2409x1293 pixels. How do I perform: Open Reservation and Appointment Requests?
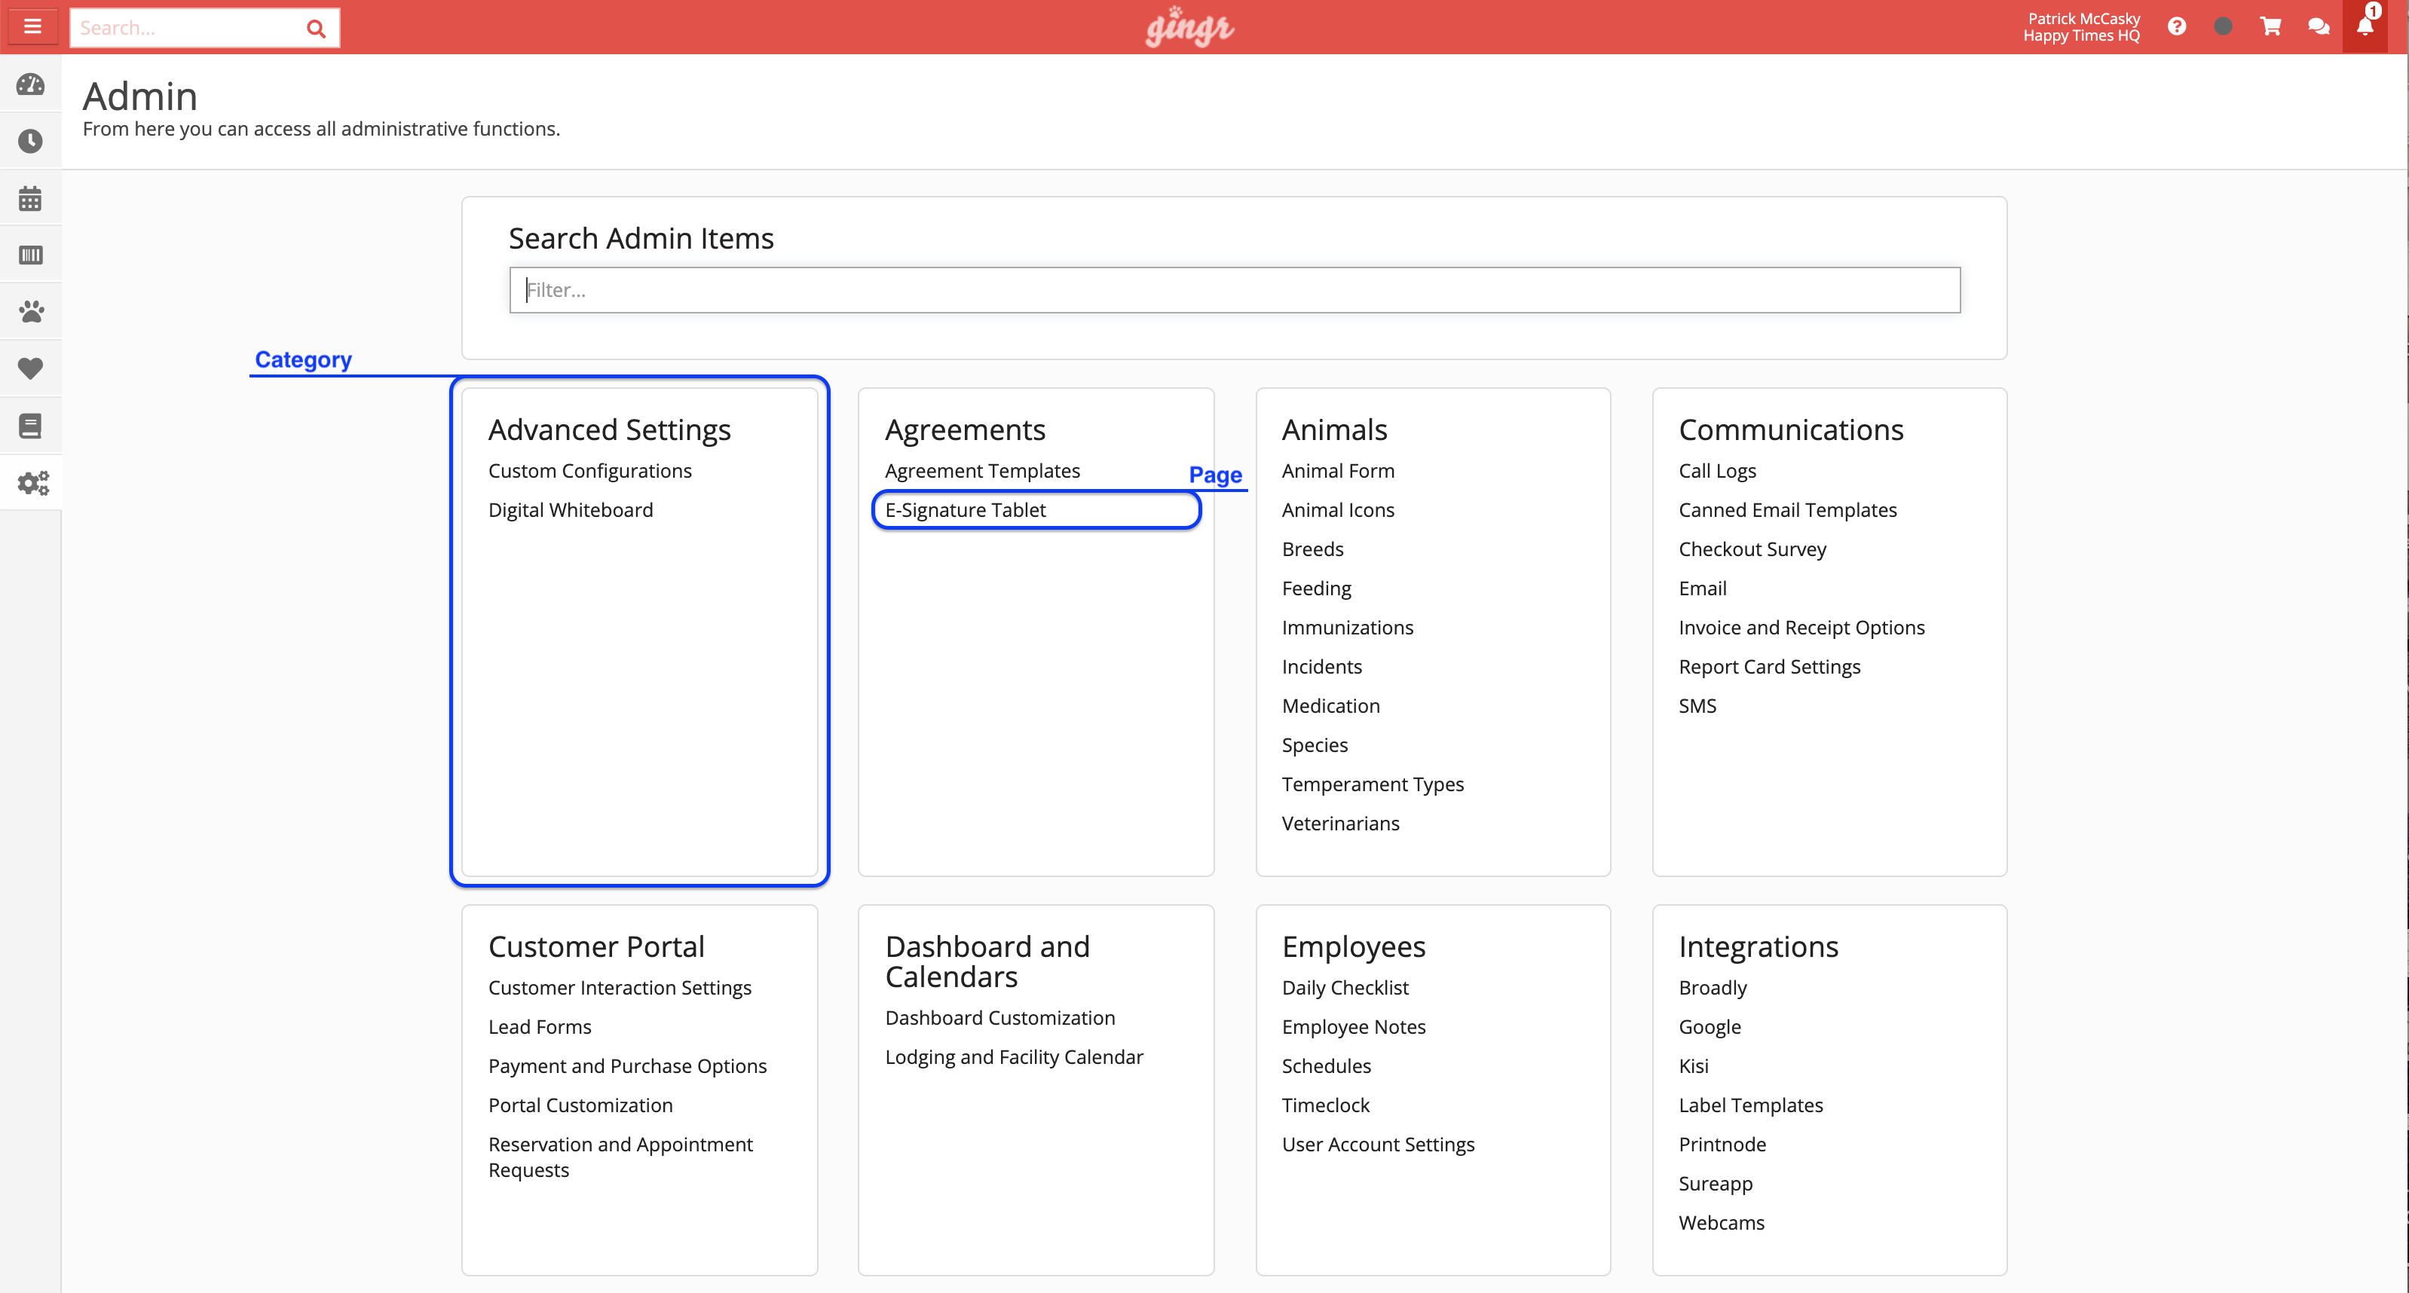pos(620,1157)
